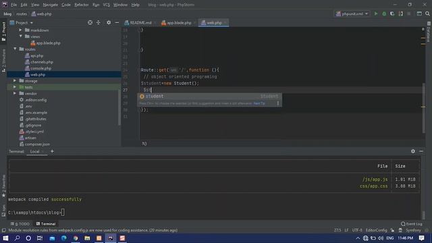Open Terminal panel settings gear
The height and width of the screenshot is (243, 432).
(412, 151)
